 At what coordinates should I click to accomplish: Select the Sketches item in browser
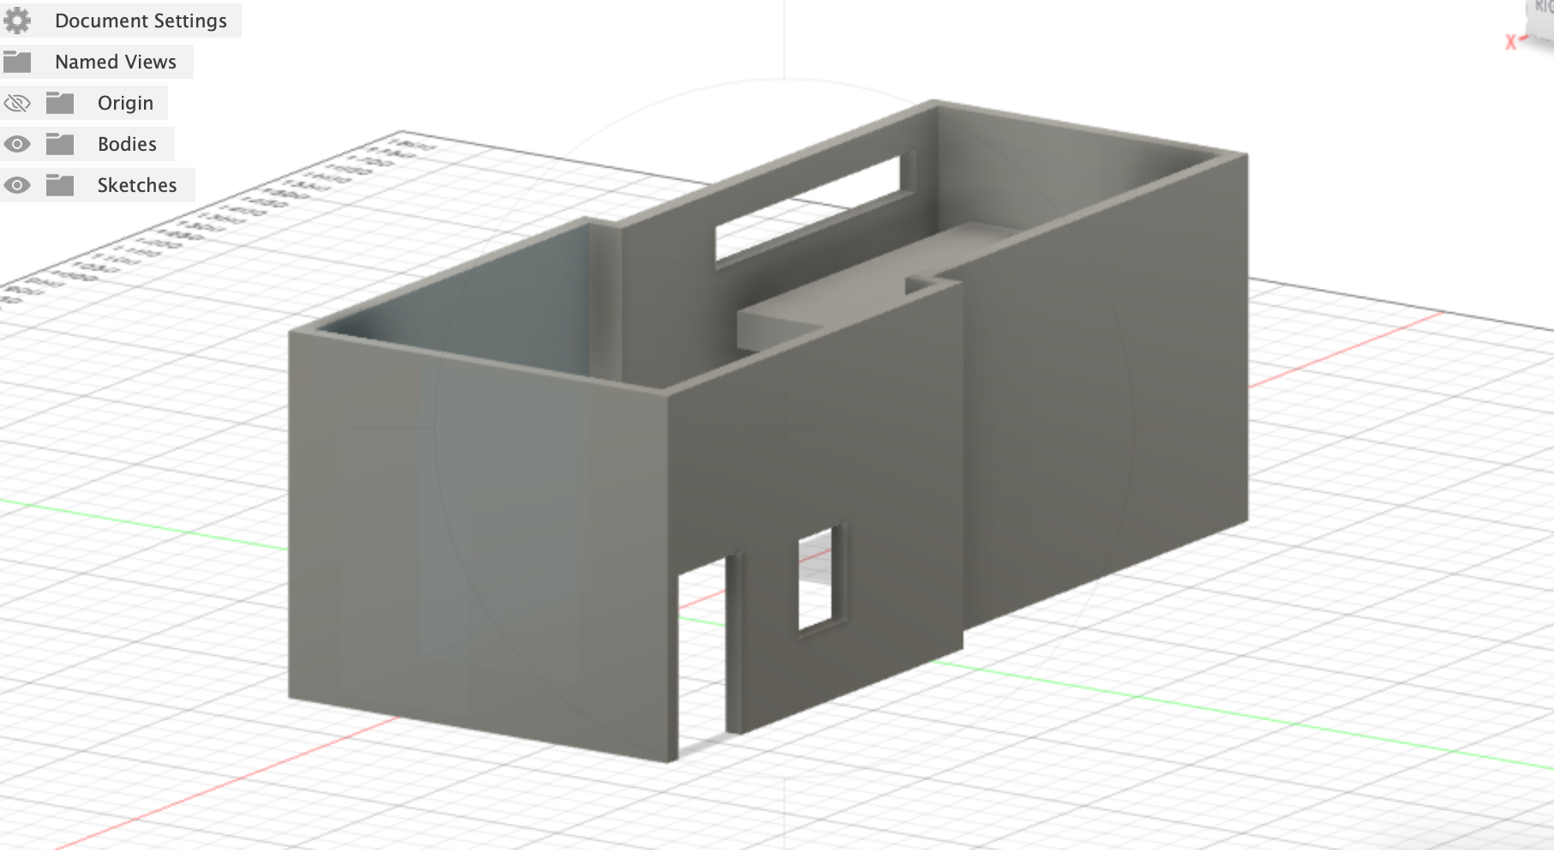[136, 185]
